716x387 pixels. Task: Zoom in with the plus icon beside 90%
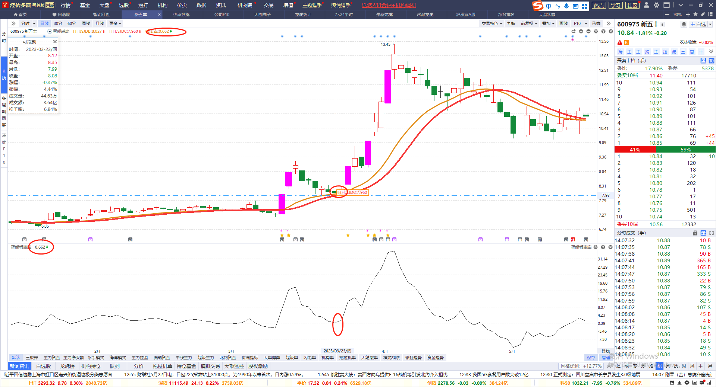click(688, 15)
